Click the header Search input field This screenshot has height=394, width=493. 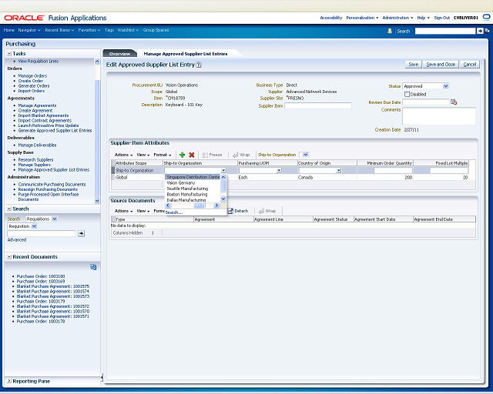445,31
